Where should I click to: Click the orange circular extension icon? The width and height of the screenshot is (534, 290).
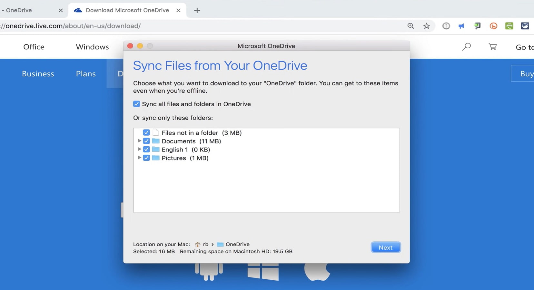point(493,26)
